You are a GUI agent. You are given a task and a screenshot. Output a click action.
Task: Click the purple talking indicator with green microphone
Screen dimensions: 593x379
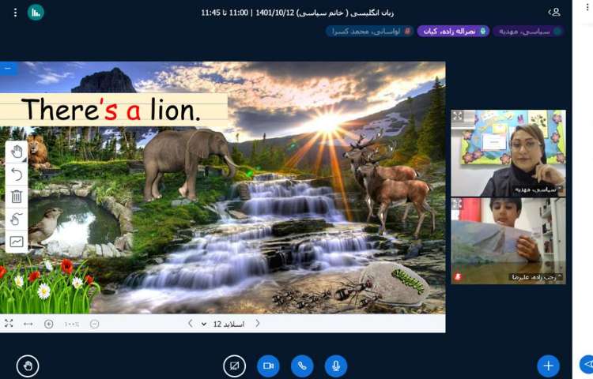453,32
